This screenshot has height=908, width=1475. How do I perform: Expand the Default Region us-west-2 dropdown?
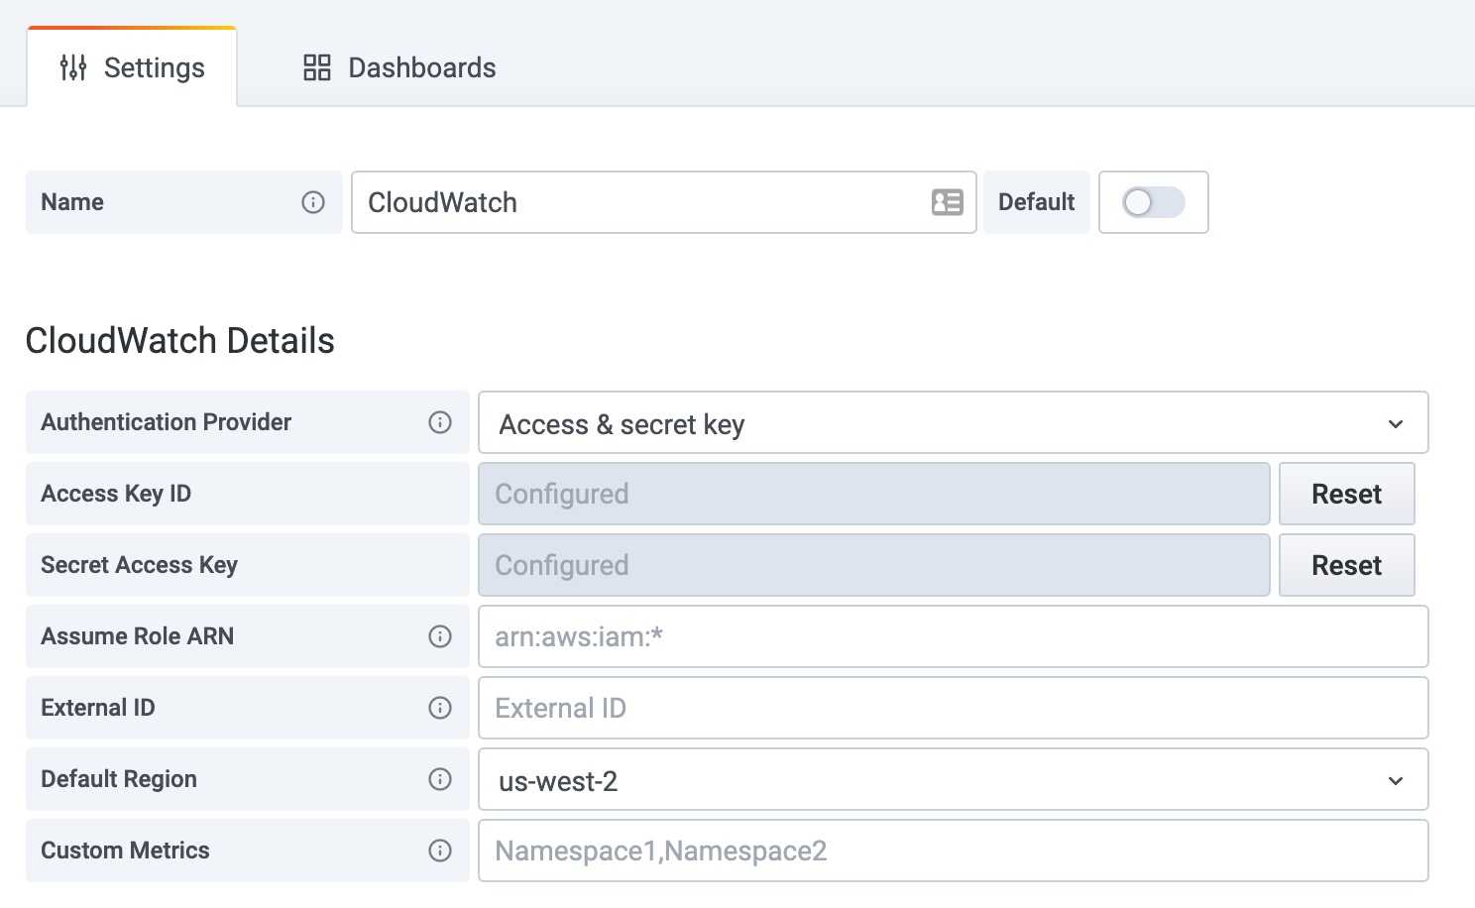point(952,780)
